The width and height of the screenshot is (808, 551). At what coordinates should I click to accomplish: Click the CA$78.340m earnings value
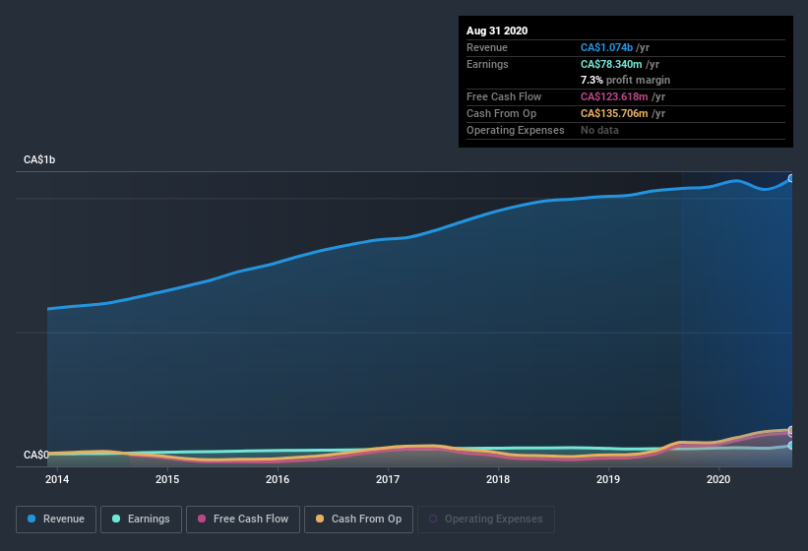pyautogui.click(x=611, y=64)
